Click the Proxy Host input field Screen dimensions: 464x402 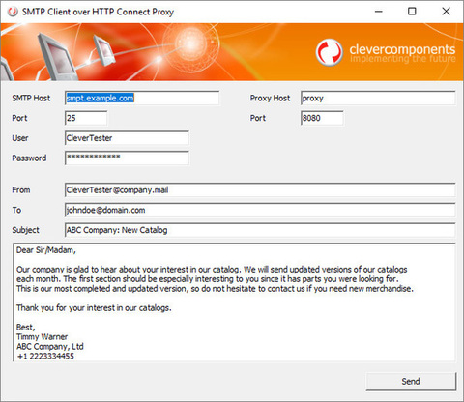(378, 98)
